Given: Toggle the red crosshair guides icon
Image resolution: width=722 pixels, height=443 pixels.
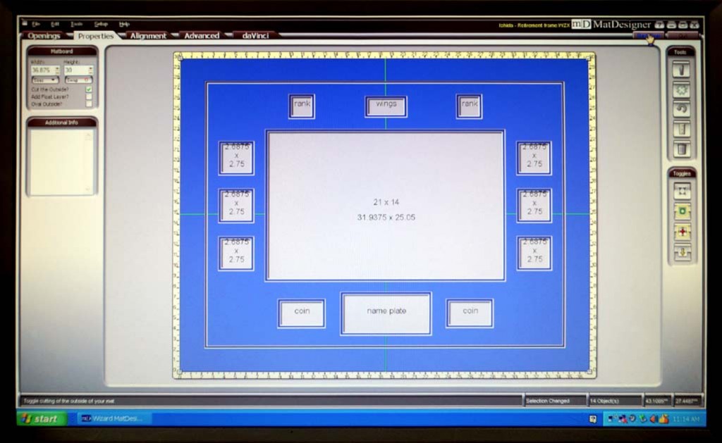Looking at the screenshot, I should tap(682, 232).
